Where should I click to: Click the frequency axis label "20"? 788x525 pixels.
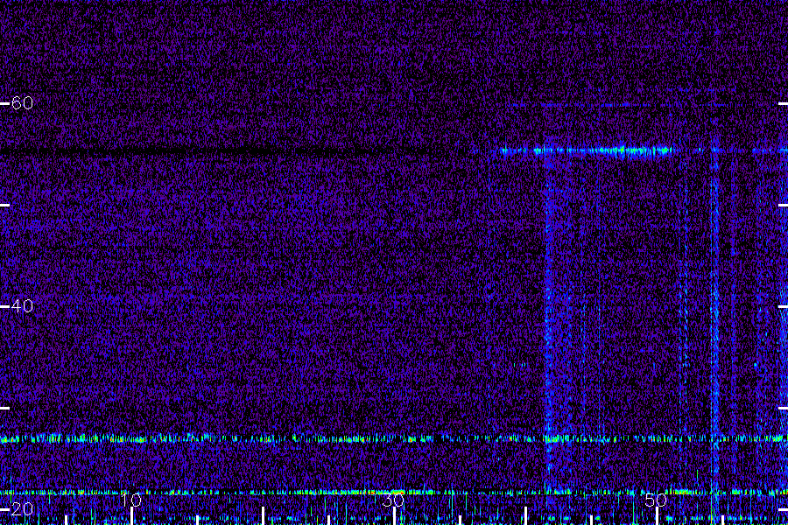(x=22, y=509)
